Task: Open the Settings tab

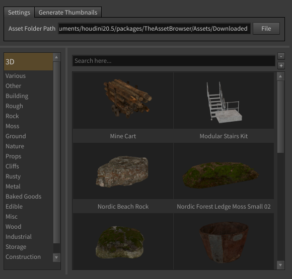Action: point(19,12)
